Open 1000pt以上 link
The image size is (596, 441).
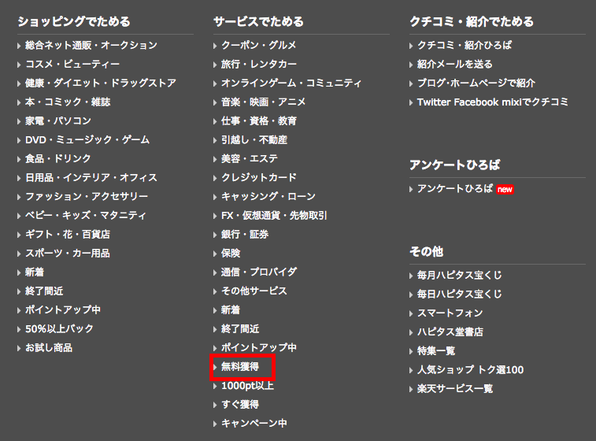247,386
